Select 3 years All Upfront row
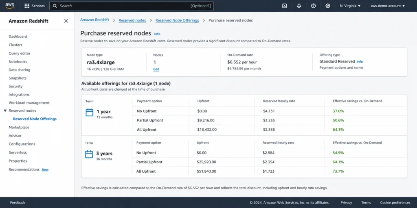Image resolution: width=417 pixels, height=208 pixels. coord(270,171)
